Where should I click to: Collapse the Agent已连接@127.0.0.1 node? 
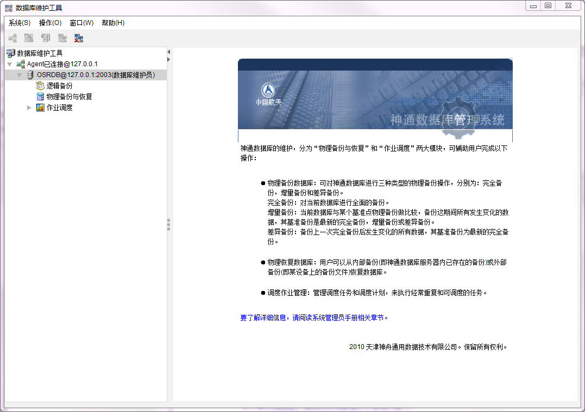(x=10, y=64)
